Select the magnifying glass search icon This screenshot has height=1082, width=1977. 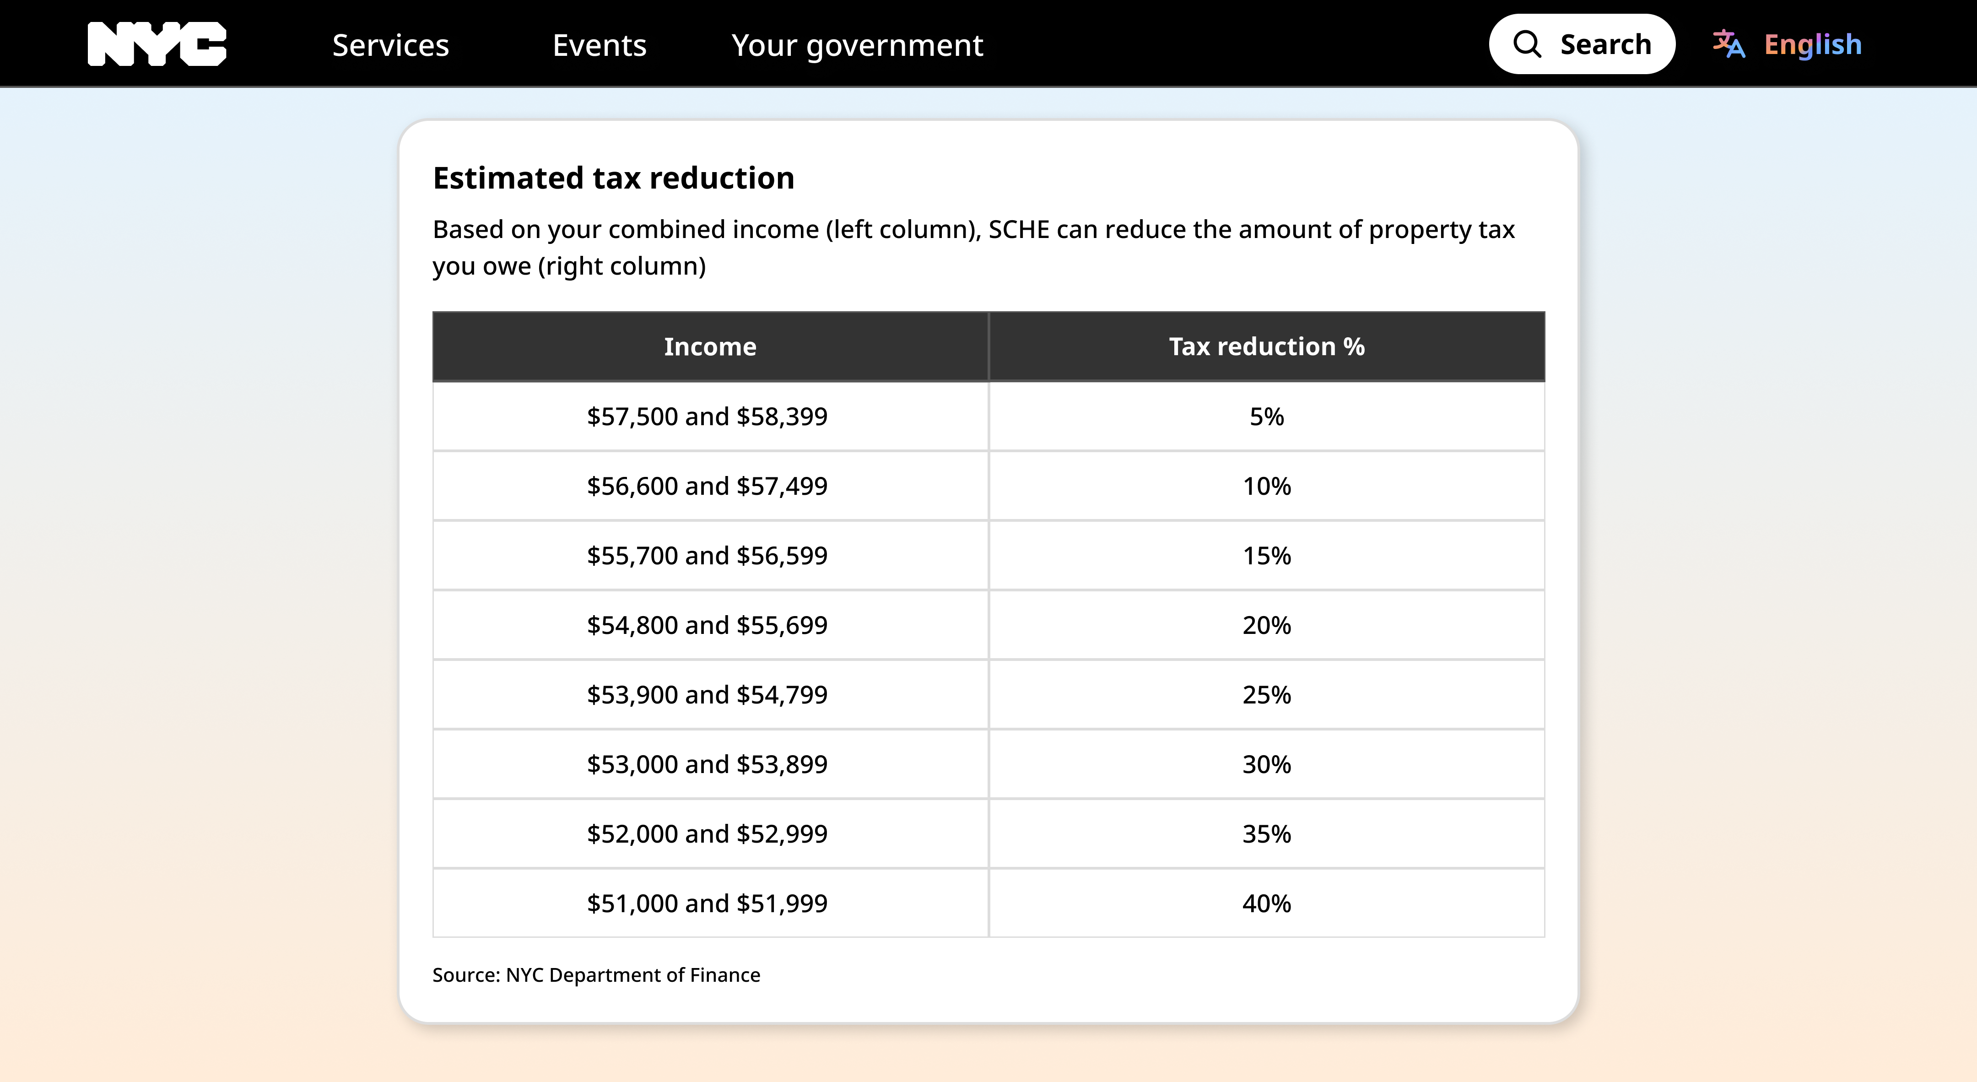[x=1528, y=44]
